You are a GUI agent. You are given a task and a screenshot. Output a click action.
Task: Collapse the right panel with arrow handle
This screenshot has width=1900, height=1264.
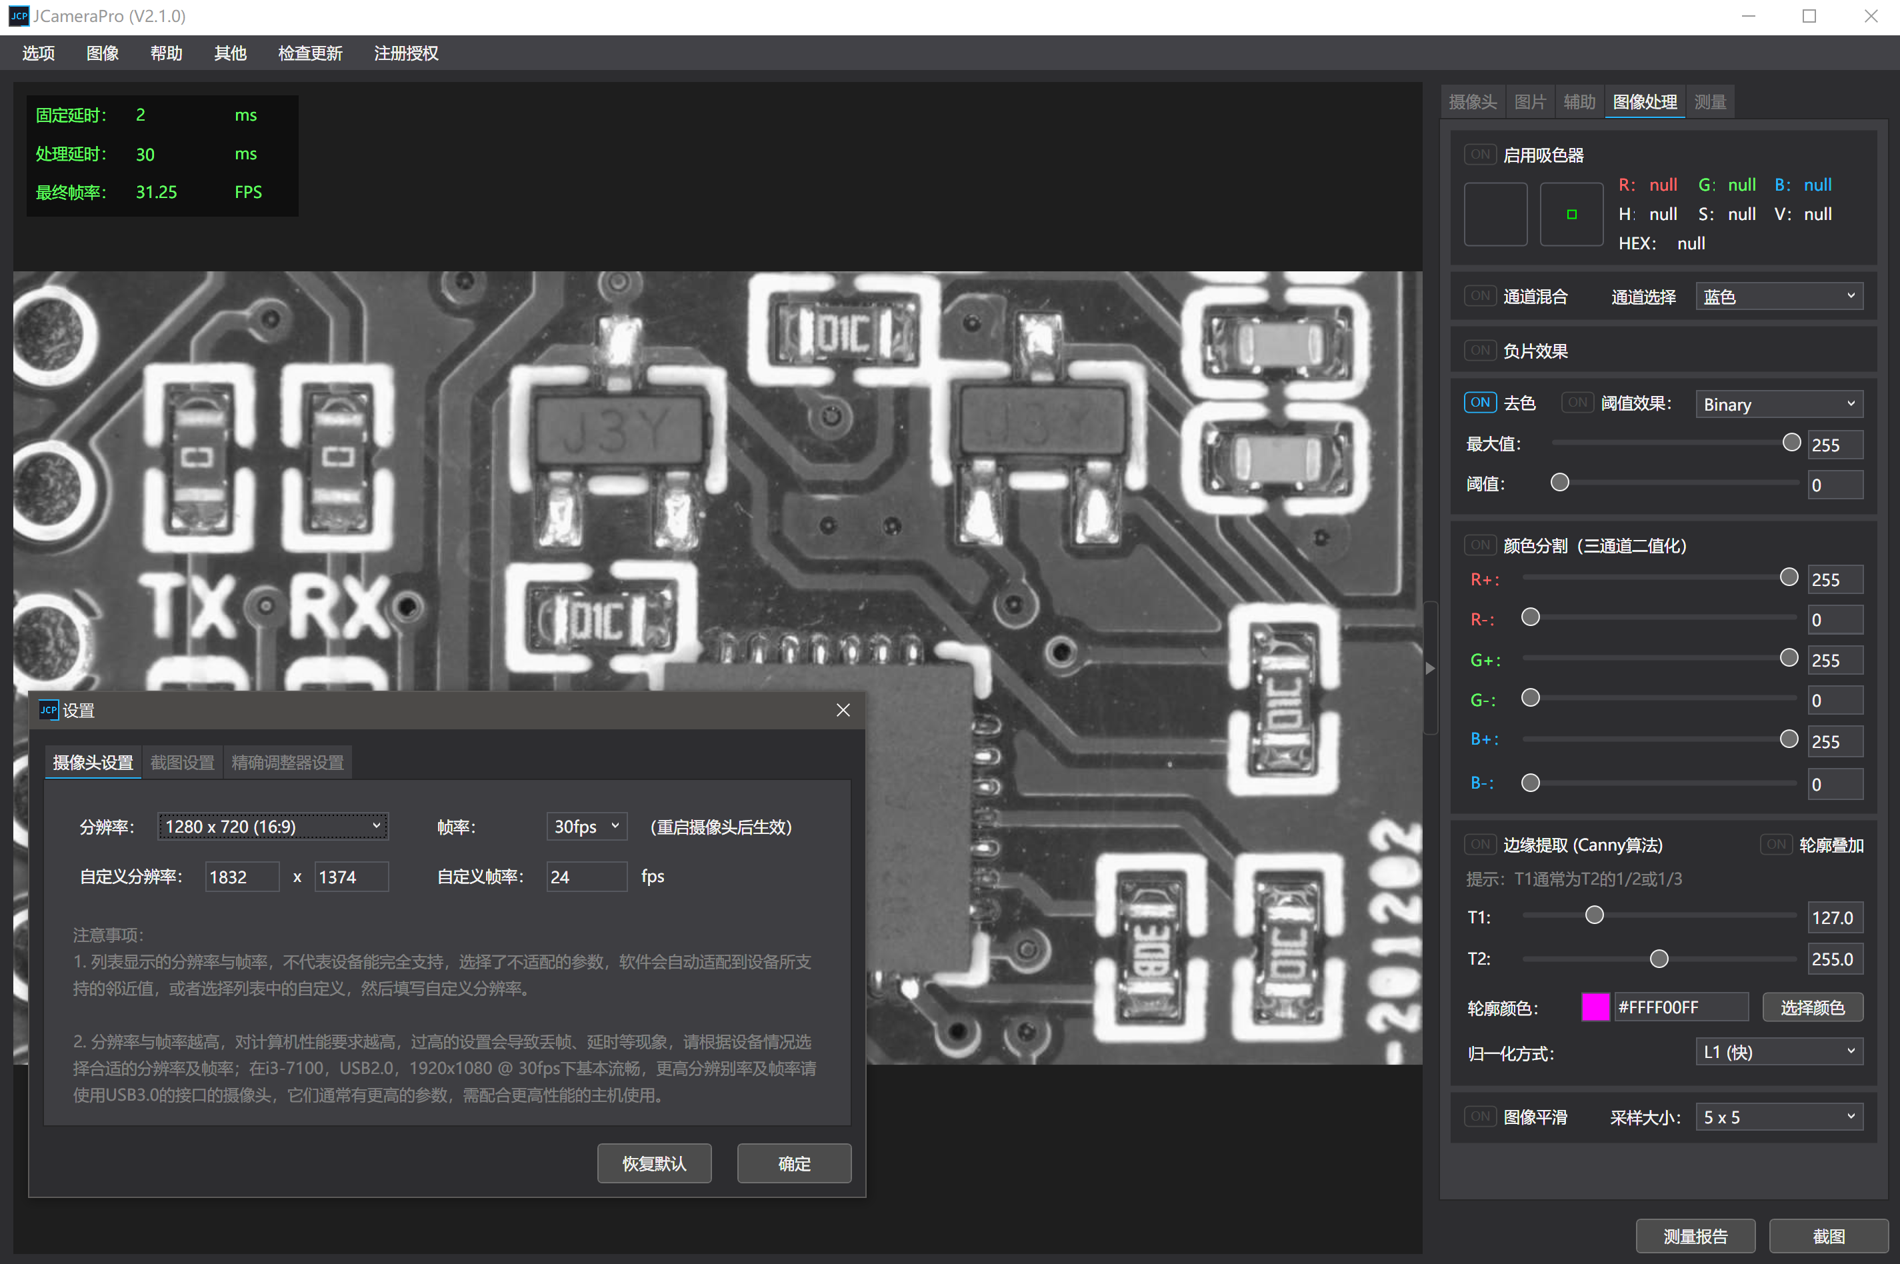(1430, 668)
